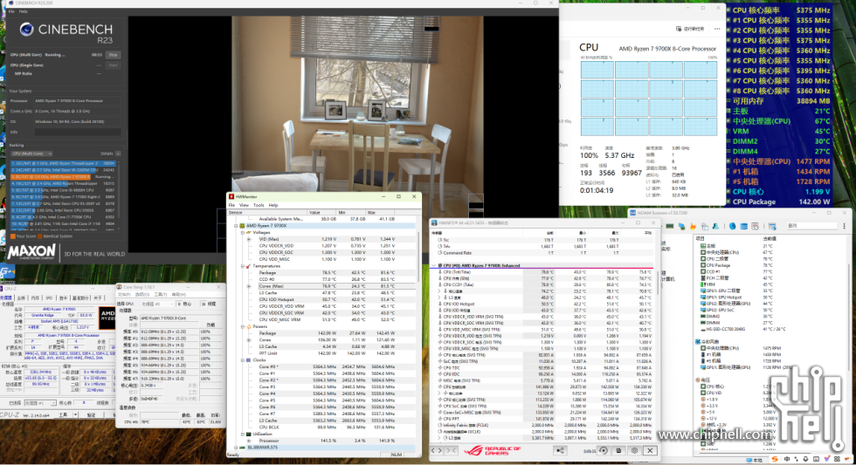Click the AIDA64 database disks toolbar icon
856x465 pixels.
click(743, 226)
